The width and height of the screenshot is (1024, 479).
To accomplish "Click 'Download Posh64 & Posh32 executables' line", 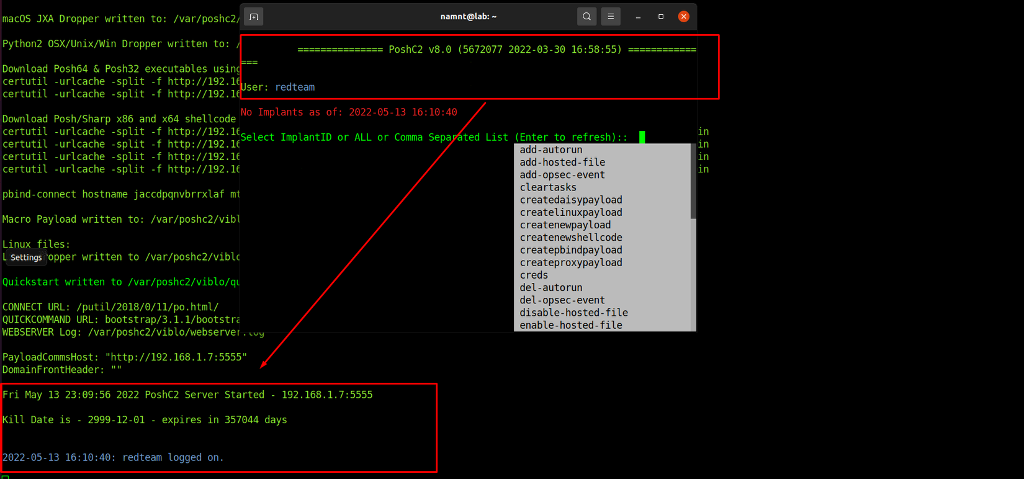I will click(121, 69).
